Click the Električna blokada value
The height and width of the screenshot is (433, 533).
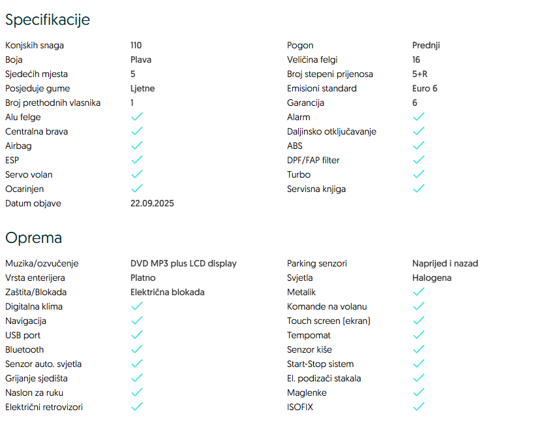tap(167, 292)
